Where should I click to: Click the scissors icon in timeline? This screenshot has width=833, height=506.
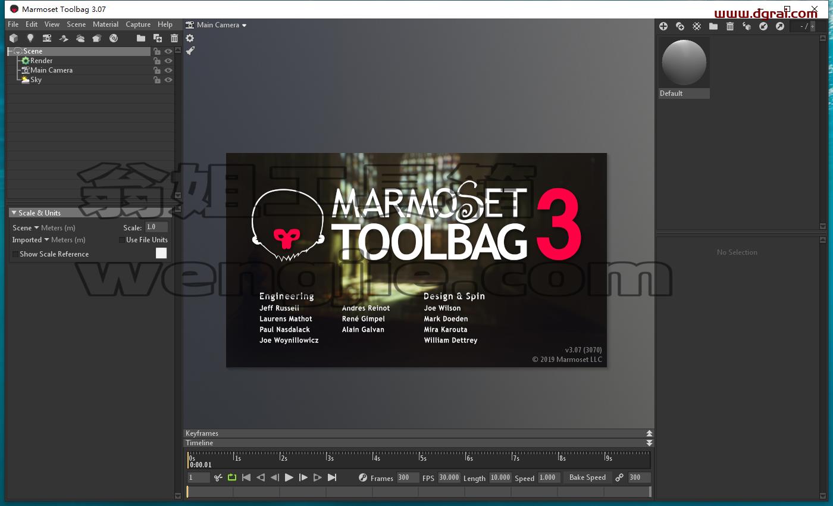point(218,477)
